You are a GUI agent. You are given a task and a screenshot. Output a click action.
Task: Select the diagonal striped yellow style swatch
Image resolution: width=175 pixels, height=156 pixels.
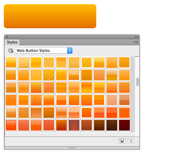click(x=49, y=75)
